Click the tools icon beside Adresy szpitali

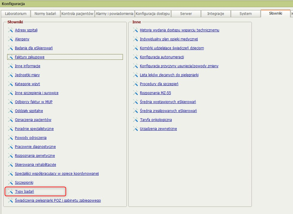tap(10, 30)
